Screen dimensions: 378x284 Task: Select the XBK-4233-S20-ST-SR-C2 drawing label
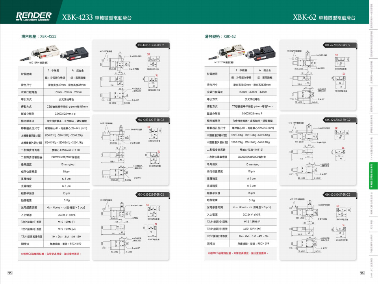click(151, 120)
